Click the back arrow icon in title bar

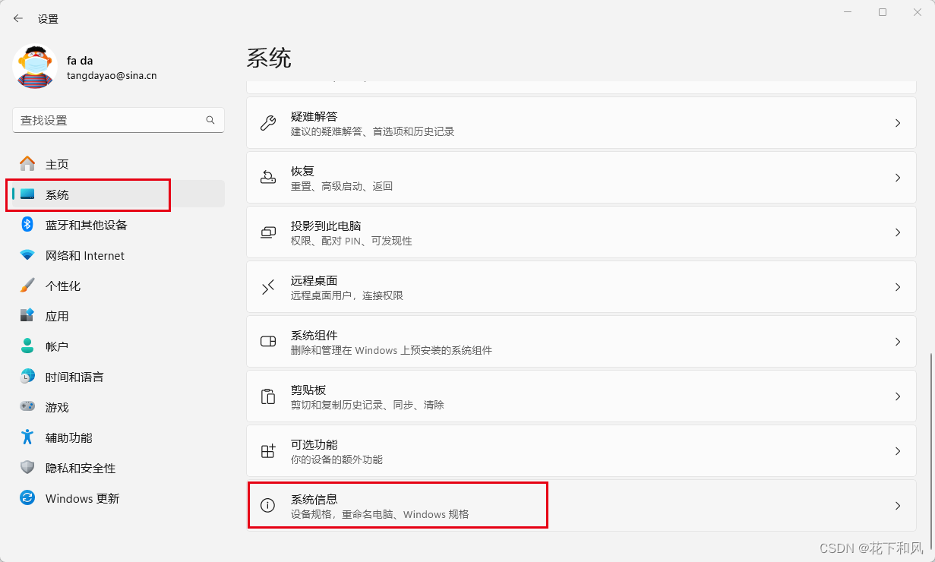[x=18, y=18]
